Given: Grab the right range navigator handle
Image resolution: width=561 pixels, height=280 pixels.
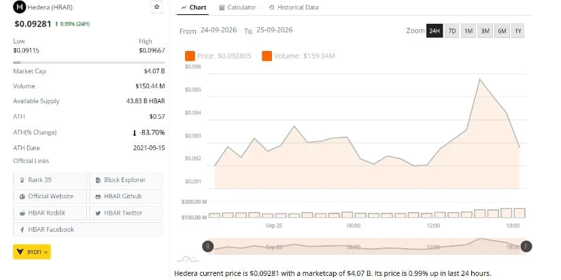Looking at the screenshot, I should click(526, 246).
